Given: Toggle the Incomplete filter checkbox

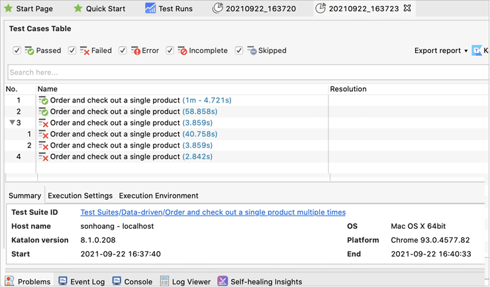Looking at the screenshot, I should pos(170,50).
